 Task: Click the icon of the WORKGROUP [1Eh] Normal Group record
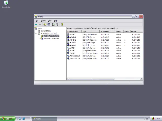coord(68,58)
